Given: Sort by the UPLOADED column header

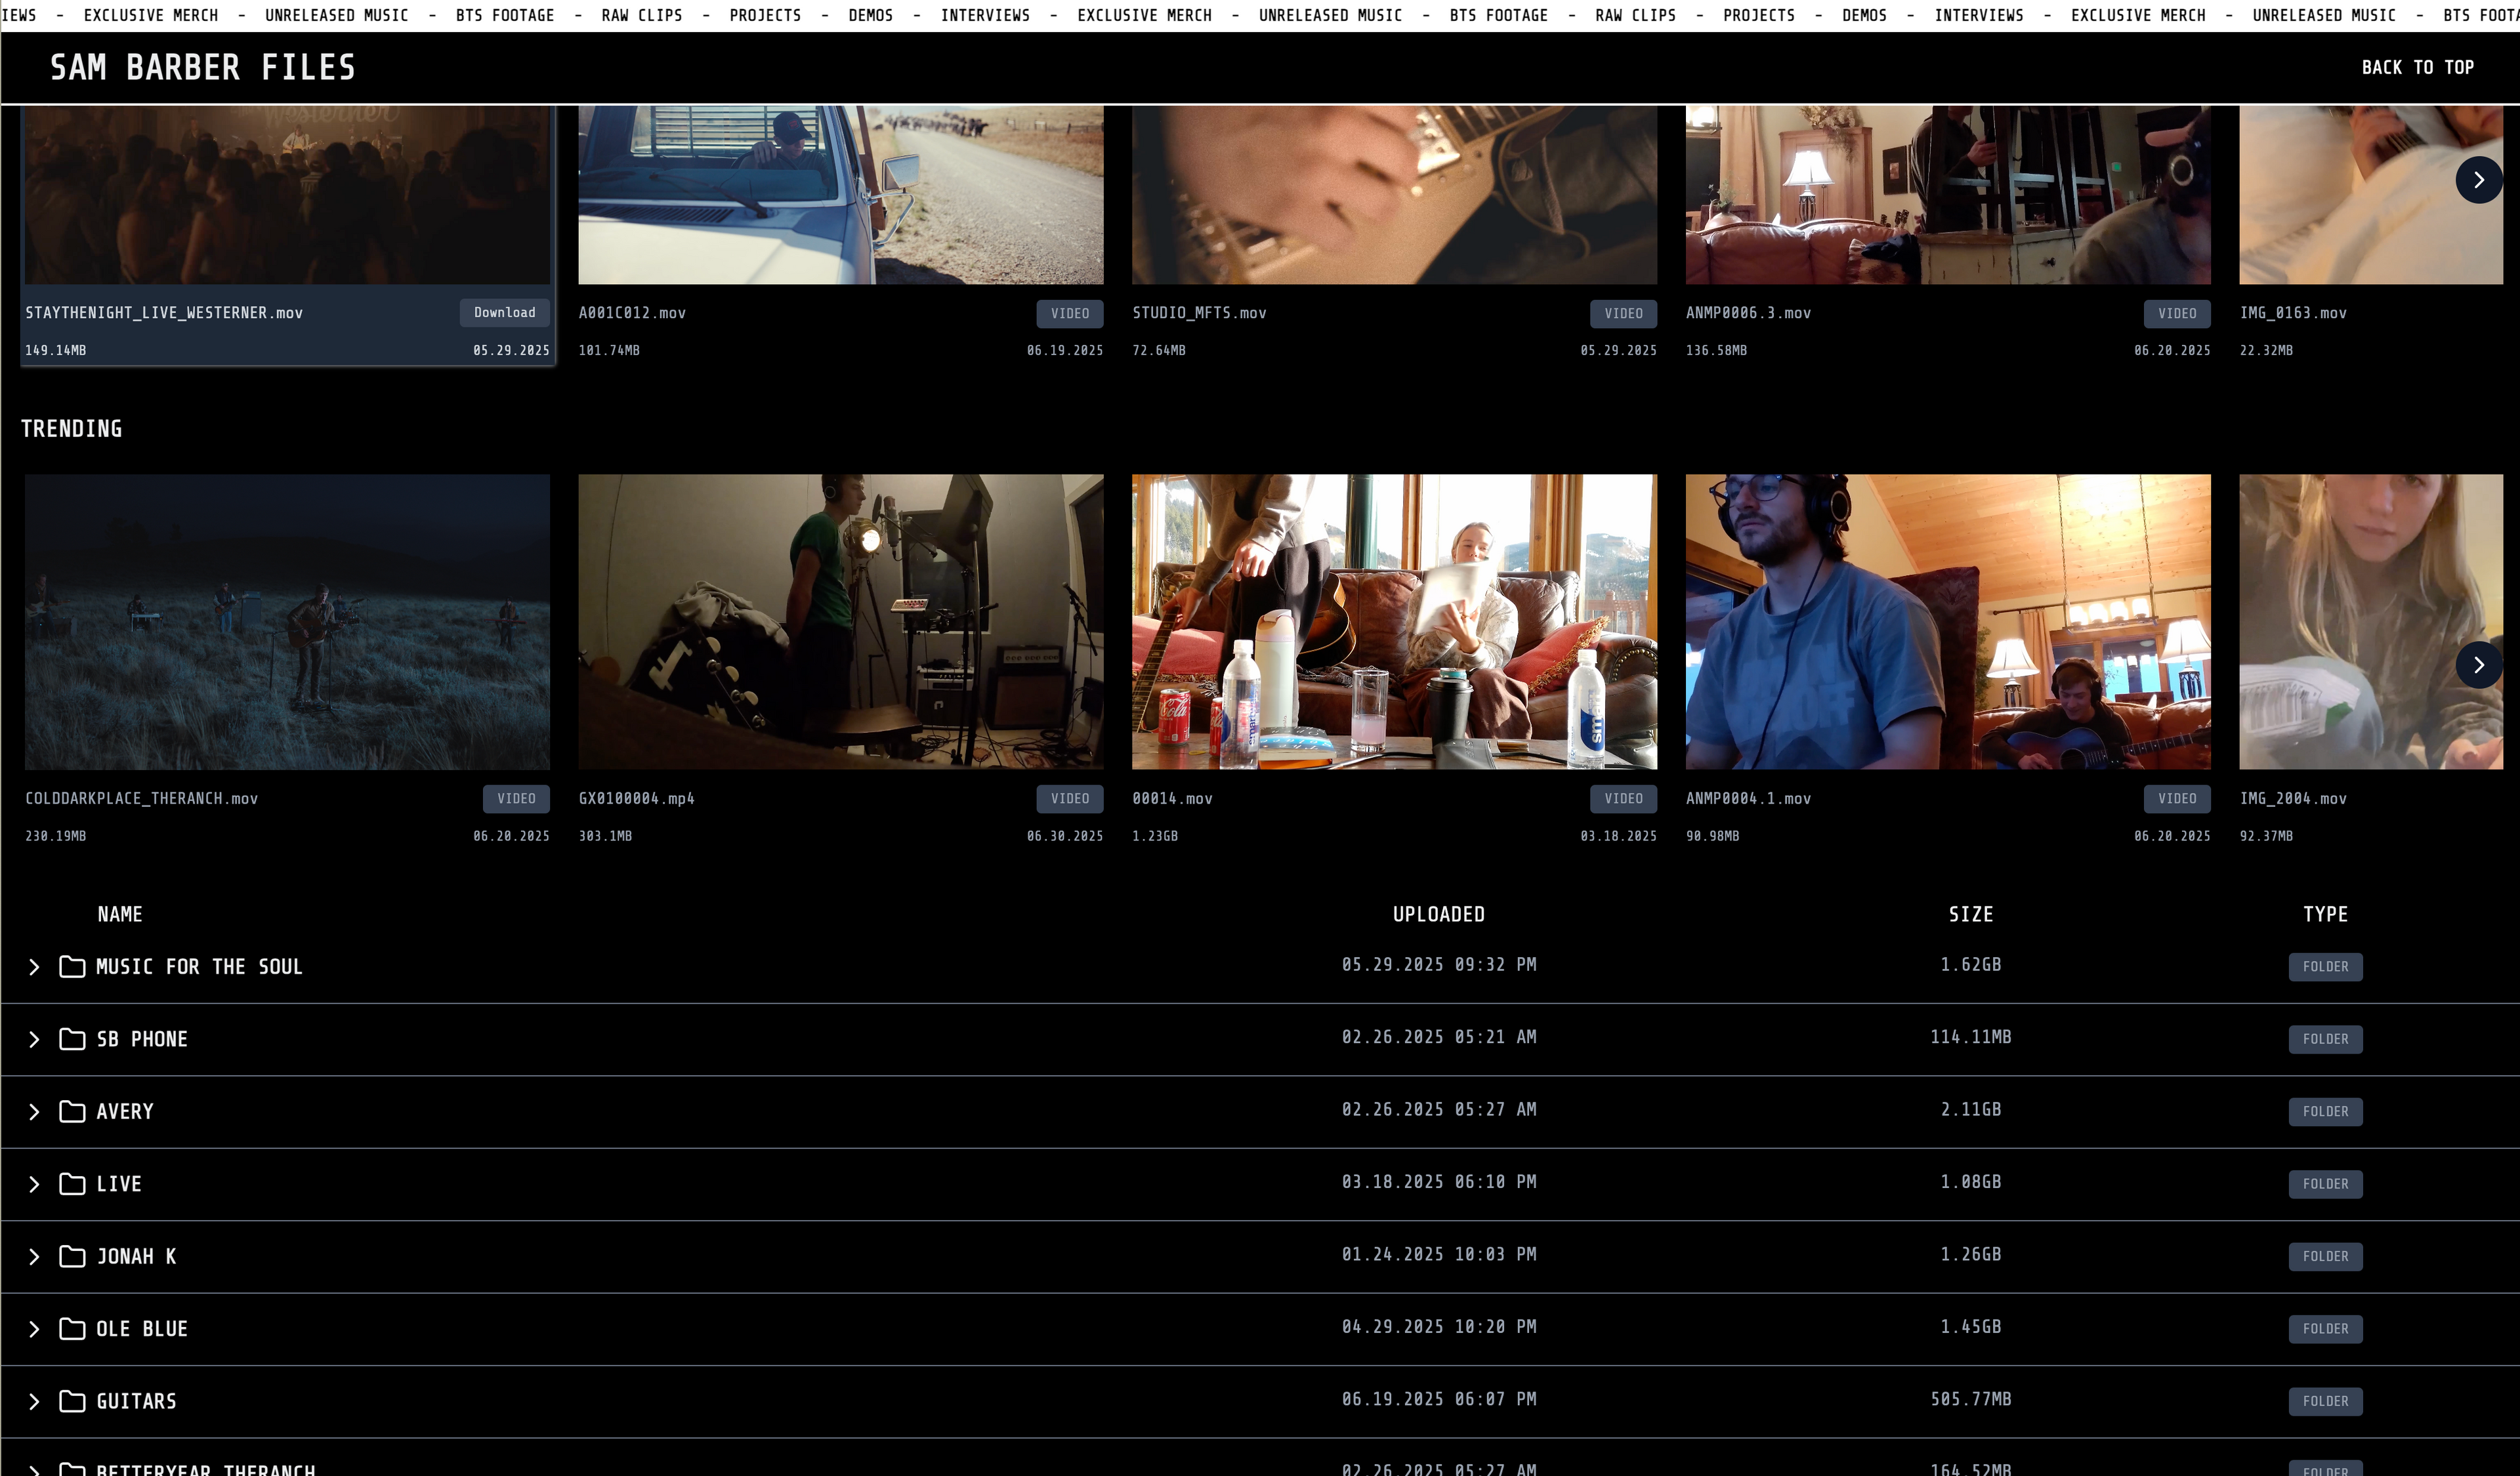Looking at the screenshot, I should (x=1438, y=914).
